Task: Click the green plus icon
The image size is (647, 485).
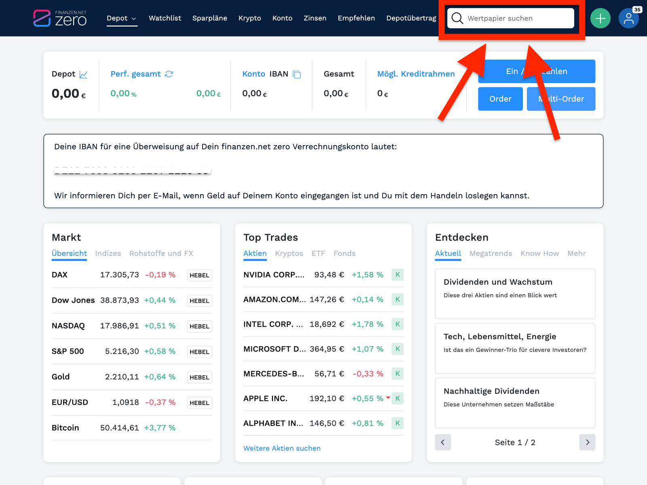Action: (600, 18)
